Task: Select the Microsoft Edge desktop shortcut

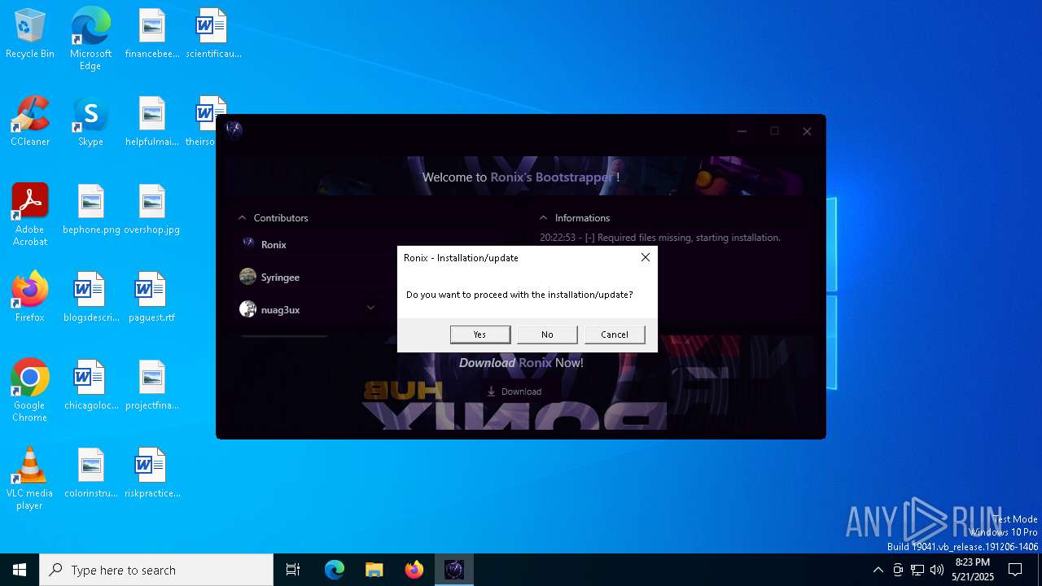Action: 90,38
